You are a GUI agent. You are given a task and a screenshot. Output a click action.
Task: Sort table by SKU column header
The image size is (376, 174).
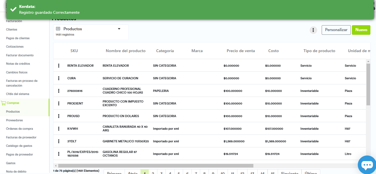pos(74,51)
